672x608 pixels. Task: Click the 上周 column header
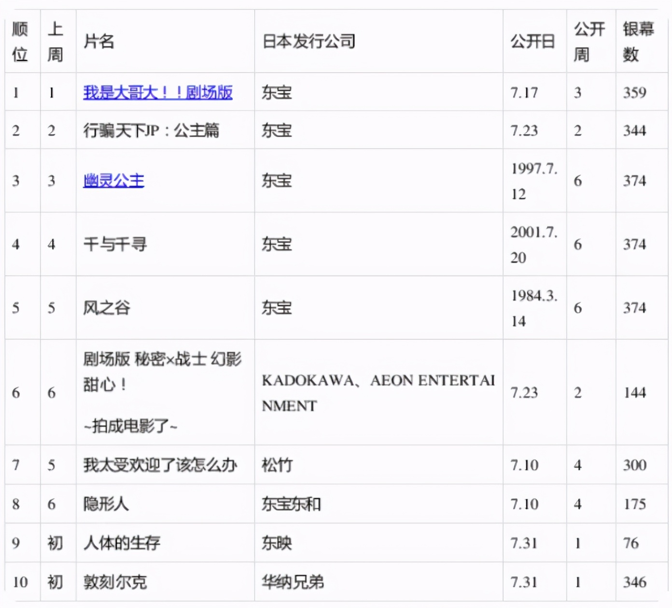coord(55,41)
